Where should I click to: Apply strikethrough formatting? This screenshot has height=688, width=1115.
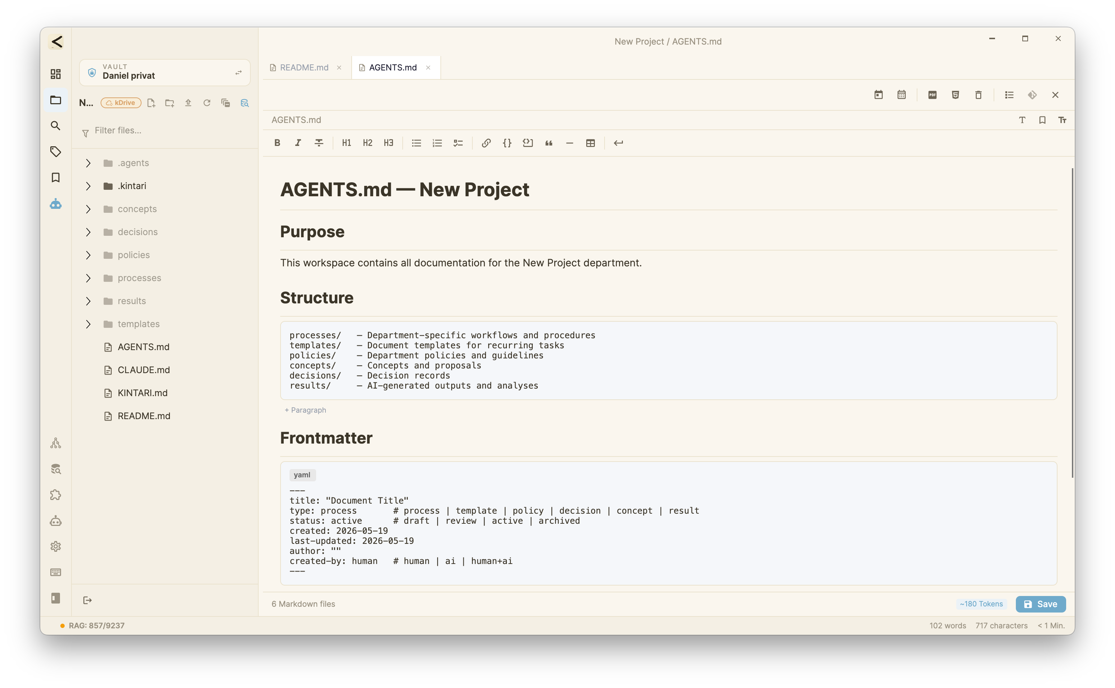pyautogui.click(x=319, y=143)
